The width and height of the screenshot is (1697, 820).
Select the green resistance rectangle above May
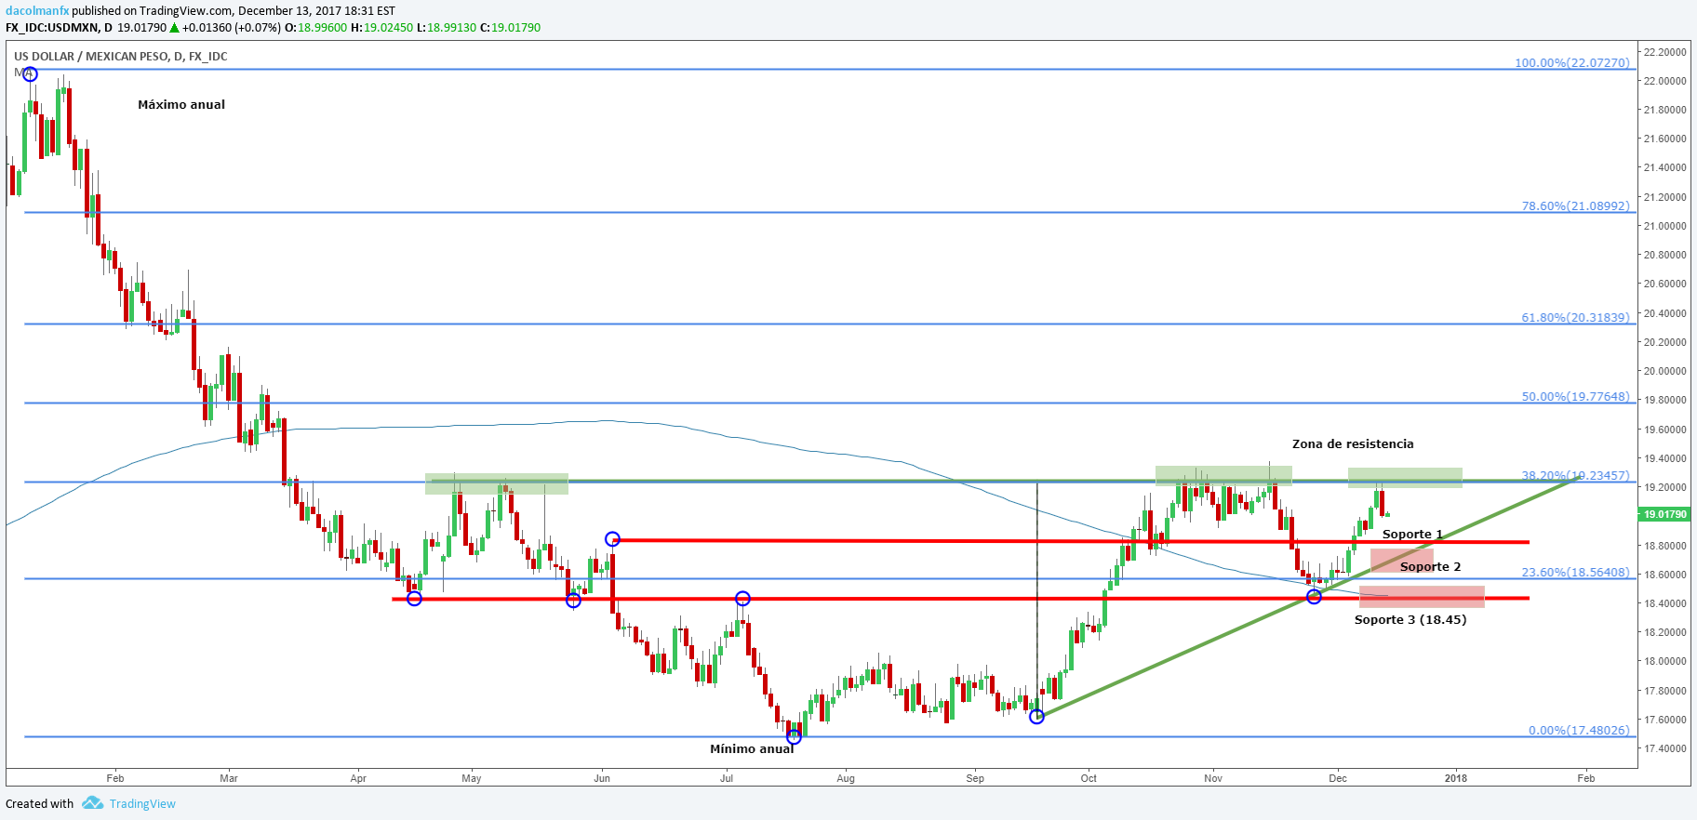tap(497, 483)
